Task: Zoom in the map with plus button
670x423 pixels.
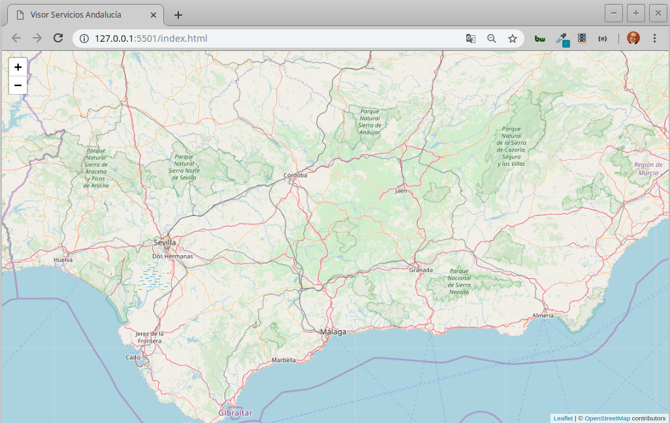Action: 18,67
